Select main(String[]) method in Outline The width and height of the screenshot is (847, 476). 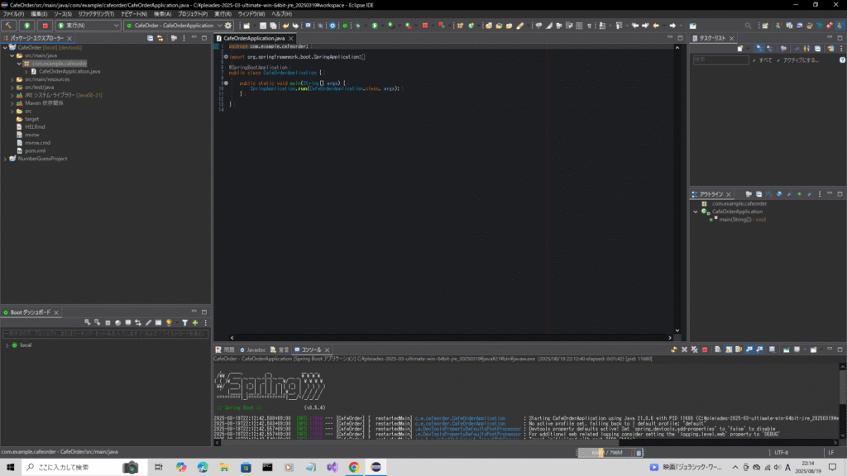pos(742,220)
